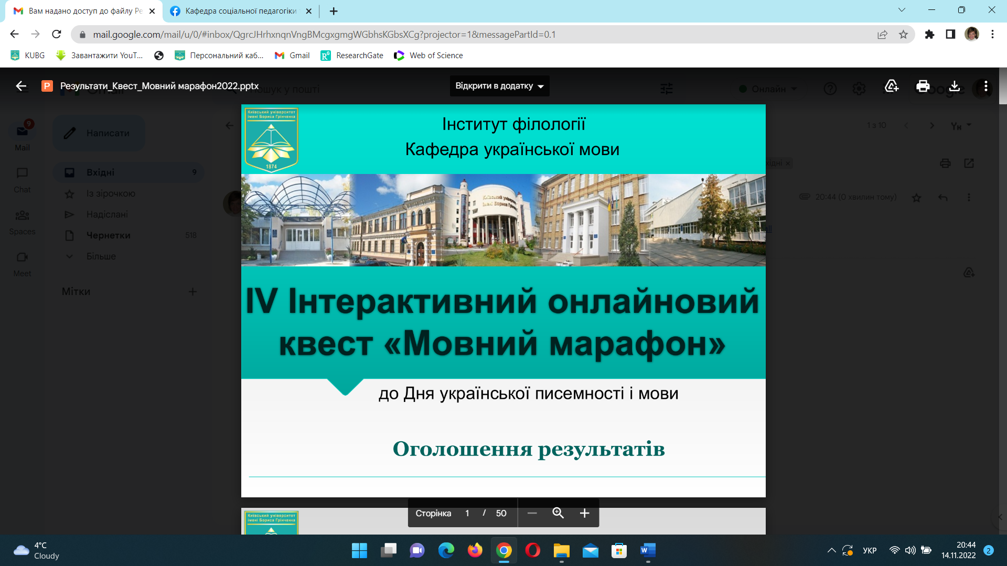Select Чернетки in the mail sidebar
Image resolution: width=1007 pixels, height=566 pixels.
coord(108,235)
